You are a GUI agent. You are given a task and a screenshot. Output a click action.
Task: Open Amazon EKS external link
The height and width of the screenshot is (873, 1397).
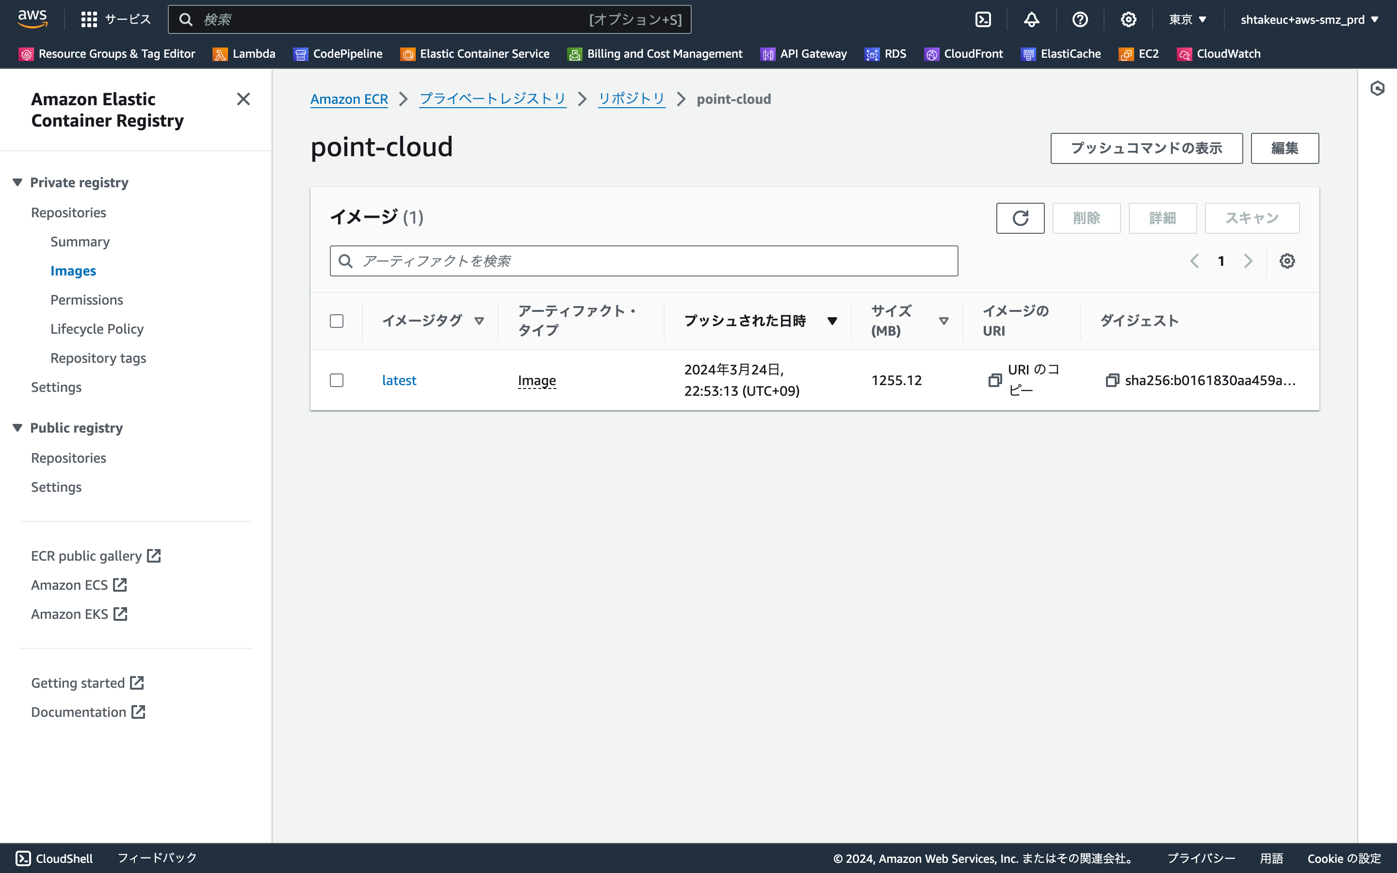tap(79, 614)
